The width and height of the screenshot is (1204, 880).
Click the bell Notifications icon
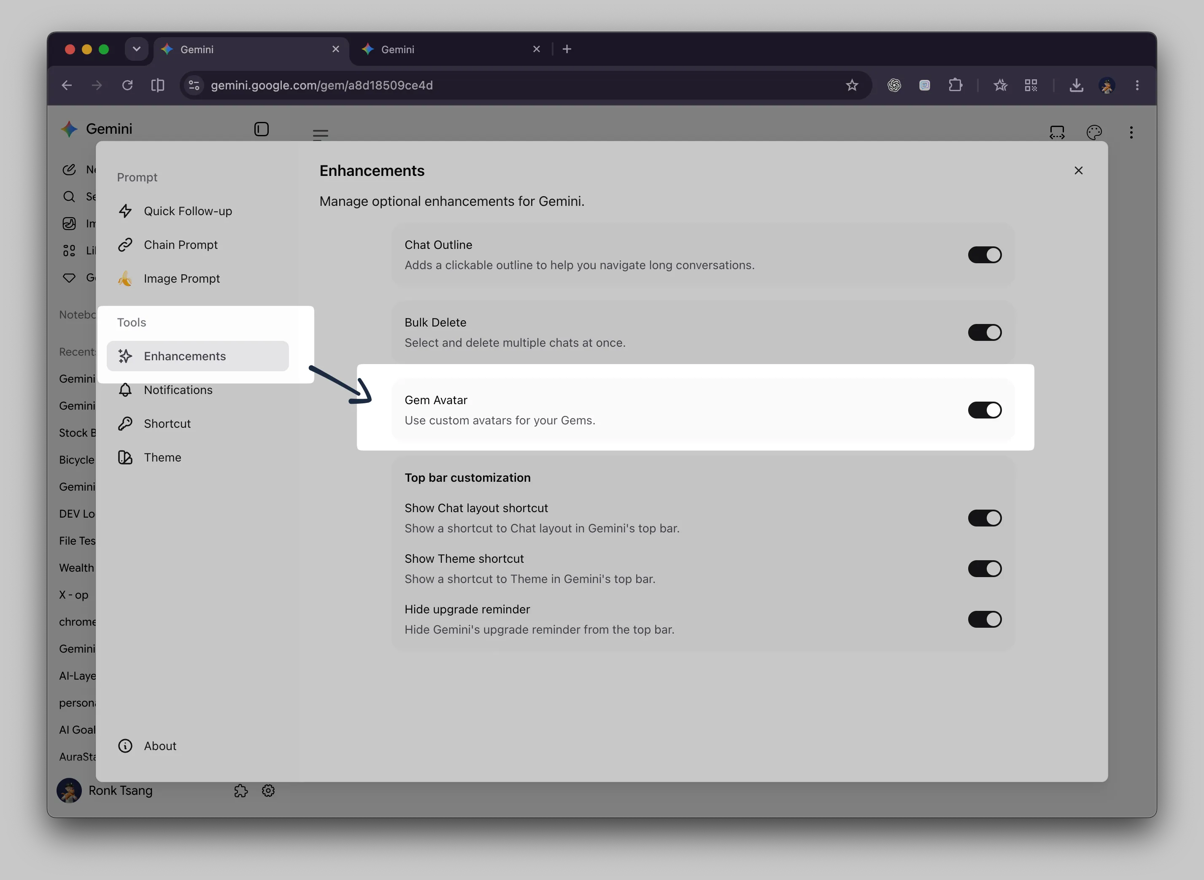coord(125,390)
